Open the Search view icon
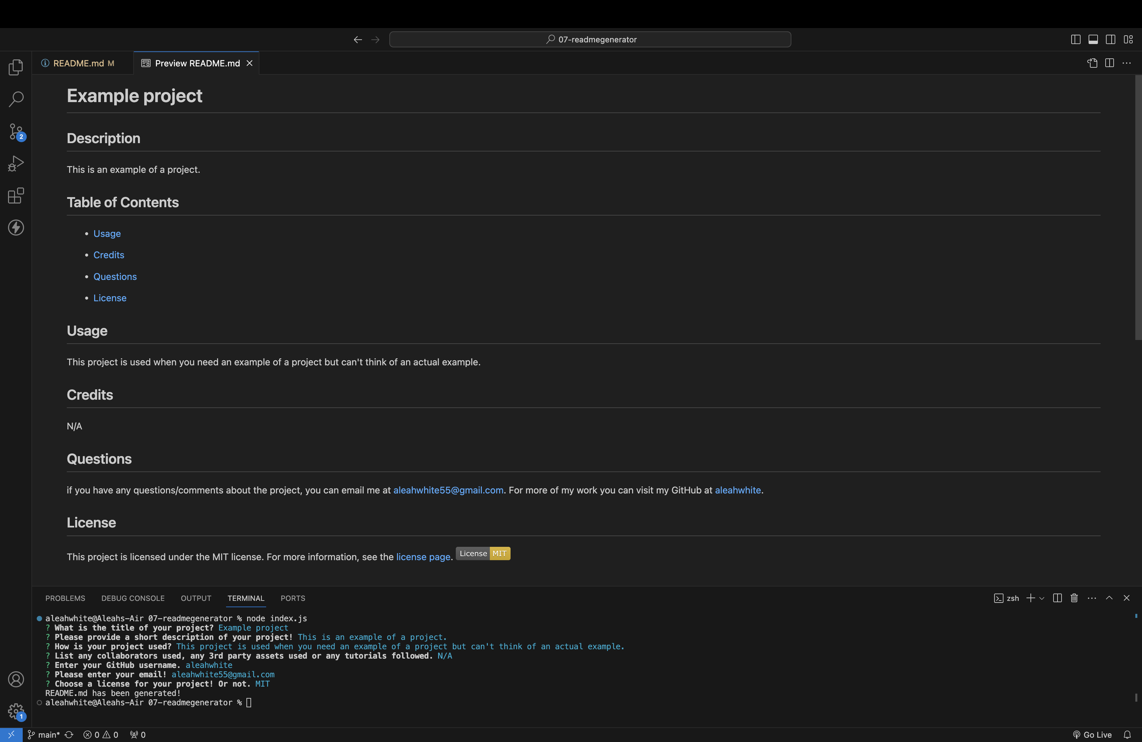1142x742 pixels. [x=16, y=99]
